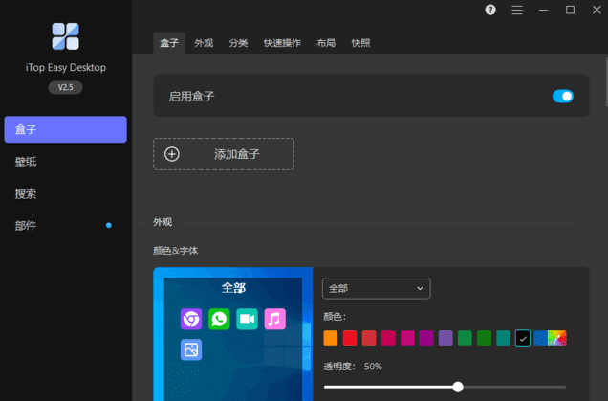
Task: Click the blue dot beside 部件
Action: 109,225
